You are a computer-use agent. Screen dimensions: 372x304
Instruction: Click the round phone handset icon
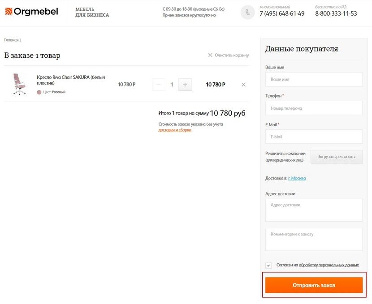click(247, 12)
